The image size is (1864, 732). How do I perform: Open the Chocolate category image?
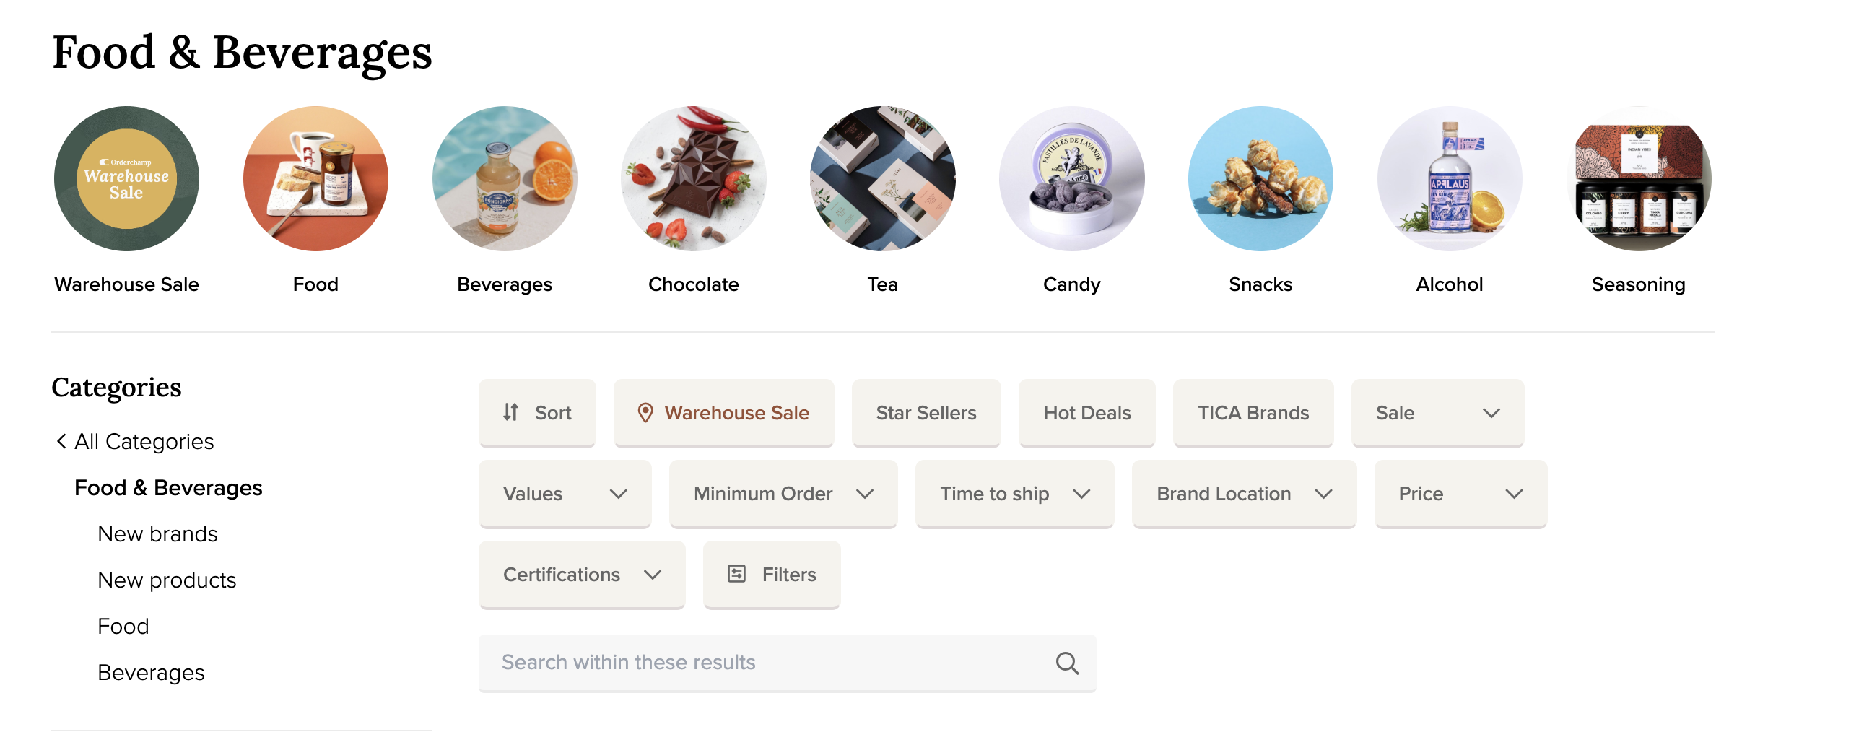(693, 178)
